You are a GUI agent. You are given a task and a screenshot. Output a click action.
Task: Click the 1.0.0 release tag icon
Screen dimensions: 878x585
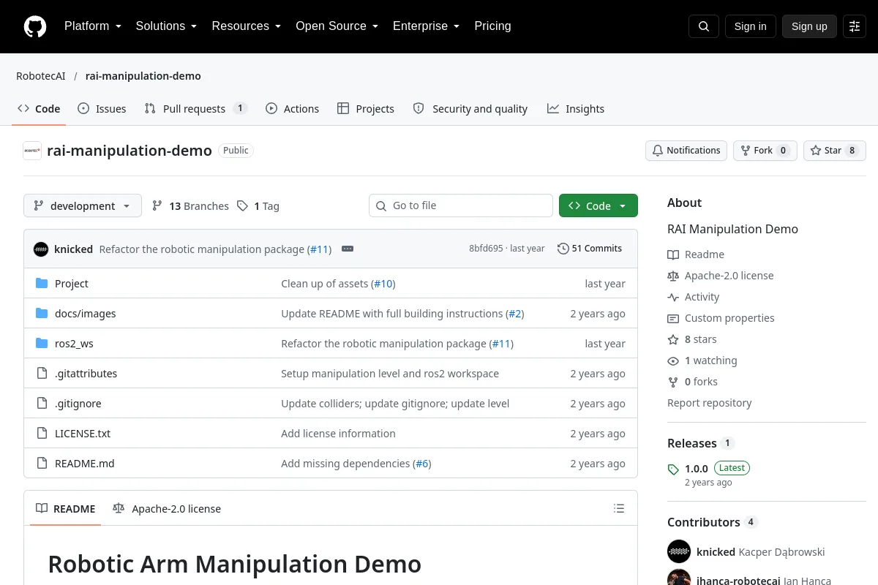[673, 469]
